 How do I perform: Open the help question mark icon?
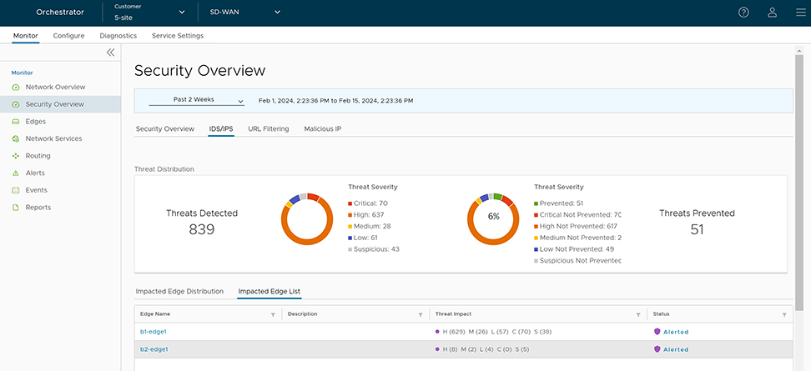pyautogui.click(x=743, y=13)
